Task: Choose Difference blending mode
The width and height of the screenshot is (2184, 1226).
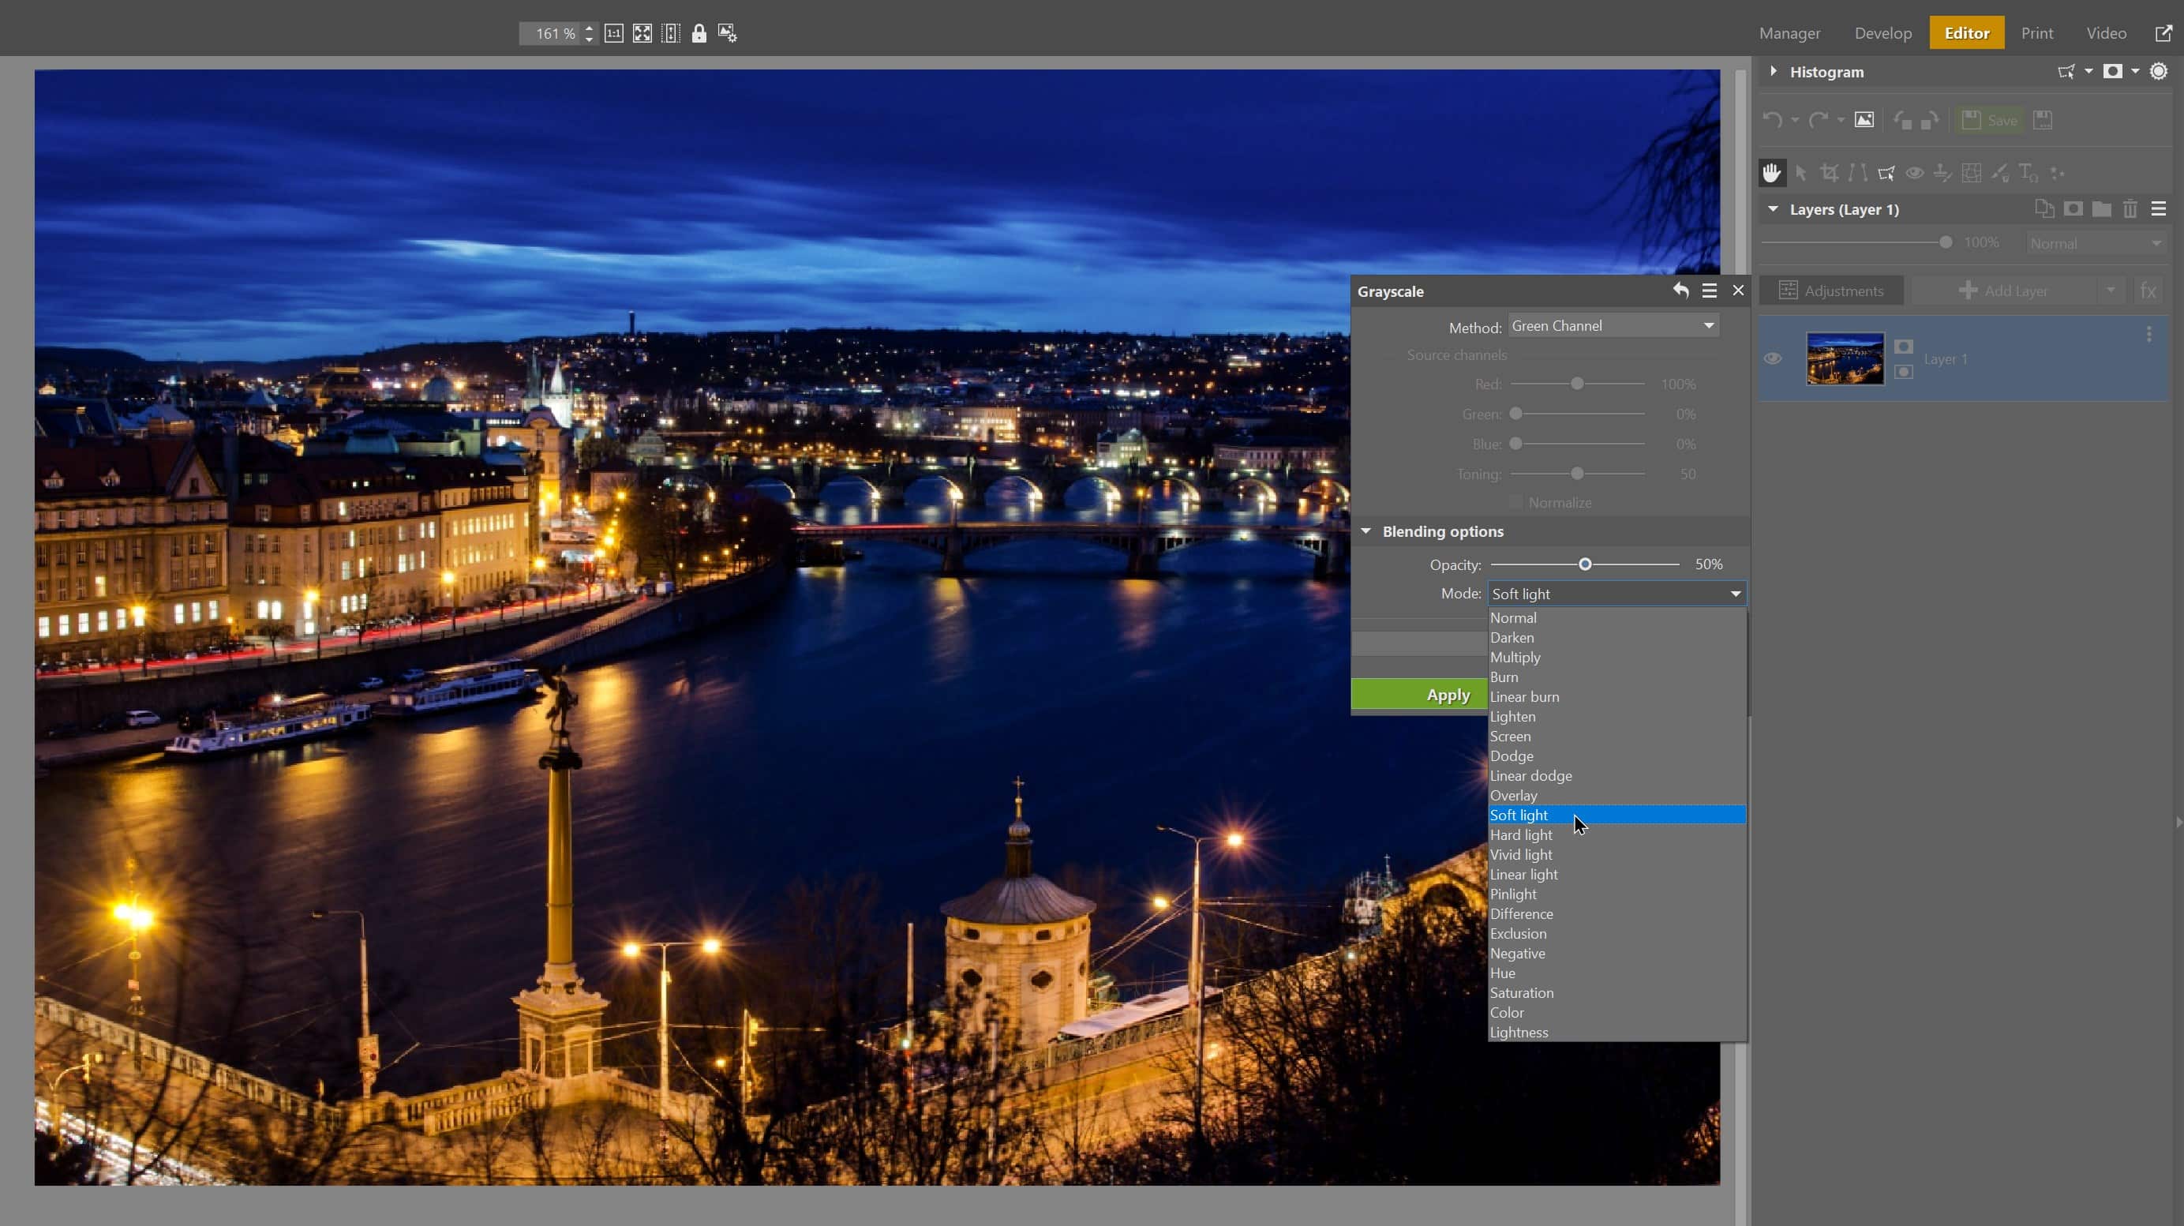Action: point(1616,914)
